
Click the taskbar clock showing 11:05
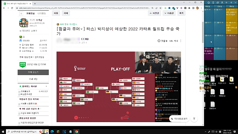coord(227,132)
